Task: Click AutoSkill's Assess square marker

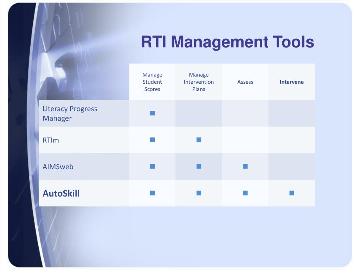Action: coord(245,193)
